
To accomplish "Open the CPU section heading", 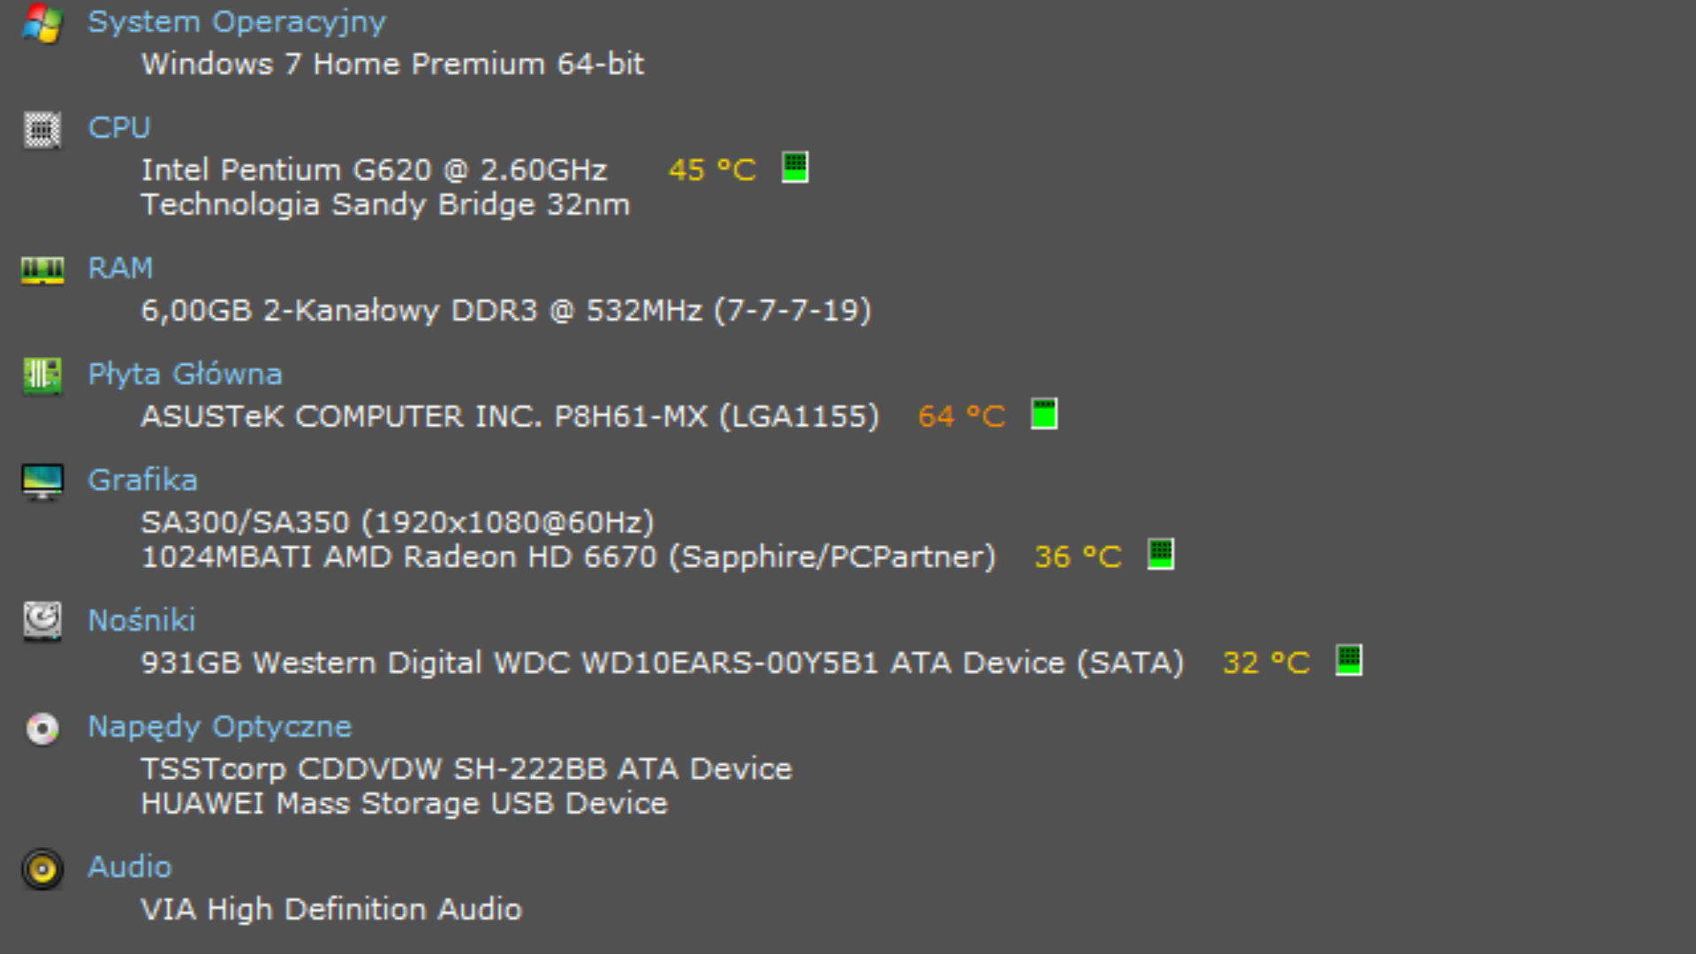I will click(119, 128).
